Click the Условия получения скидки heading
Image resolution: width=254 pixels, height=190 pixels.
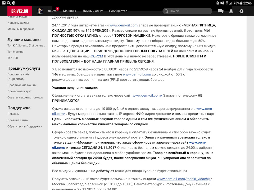pos(75,88)
